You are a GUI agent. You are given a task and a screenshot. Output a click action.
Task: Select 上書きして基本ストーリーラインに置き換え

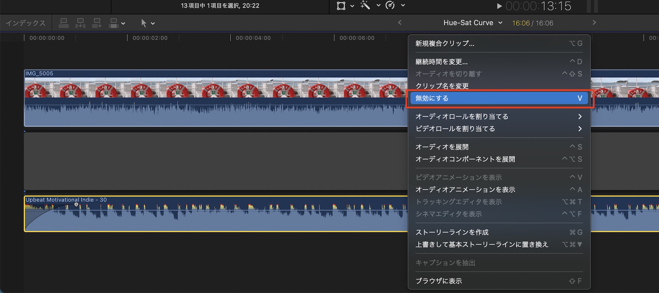tap(499, 244)
